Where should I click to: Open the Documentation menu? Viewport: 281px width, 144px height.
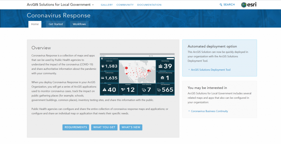pos(149,5)
